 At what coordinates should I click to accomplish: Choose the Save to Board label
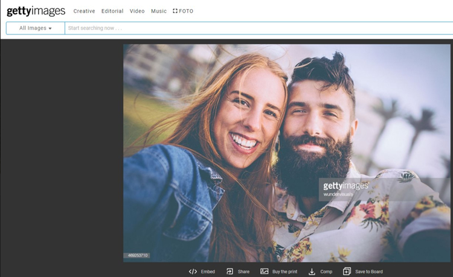[369, 272]
